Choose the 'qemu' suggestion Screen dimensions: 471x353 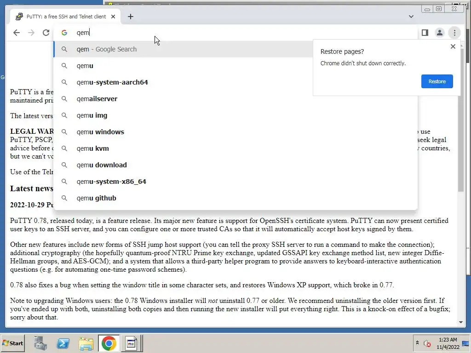235,66
